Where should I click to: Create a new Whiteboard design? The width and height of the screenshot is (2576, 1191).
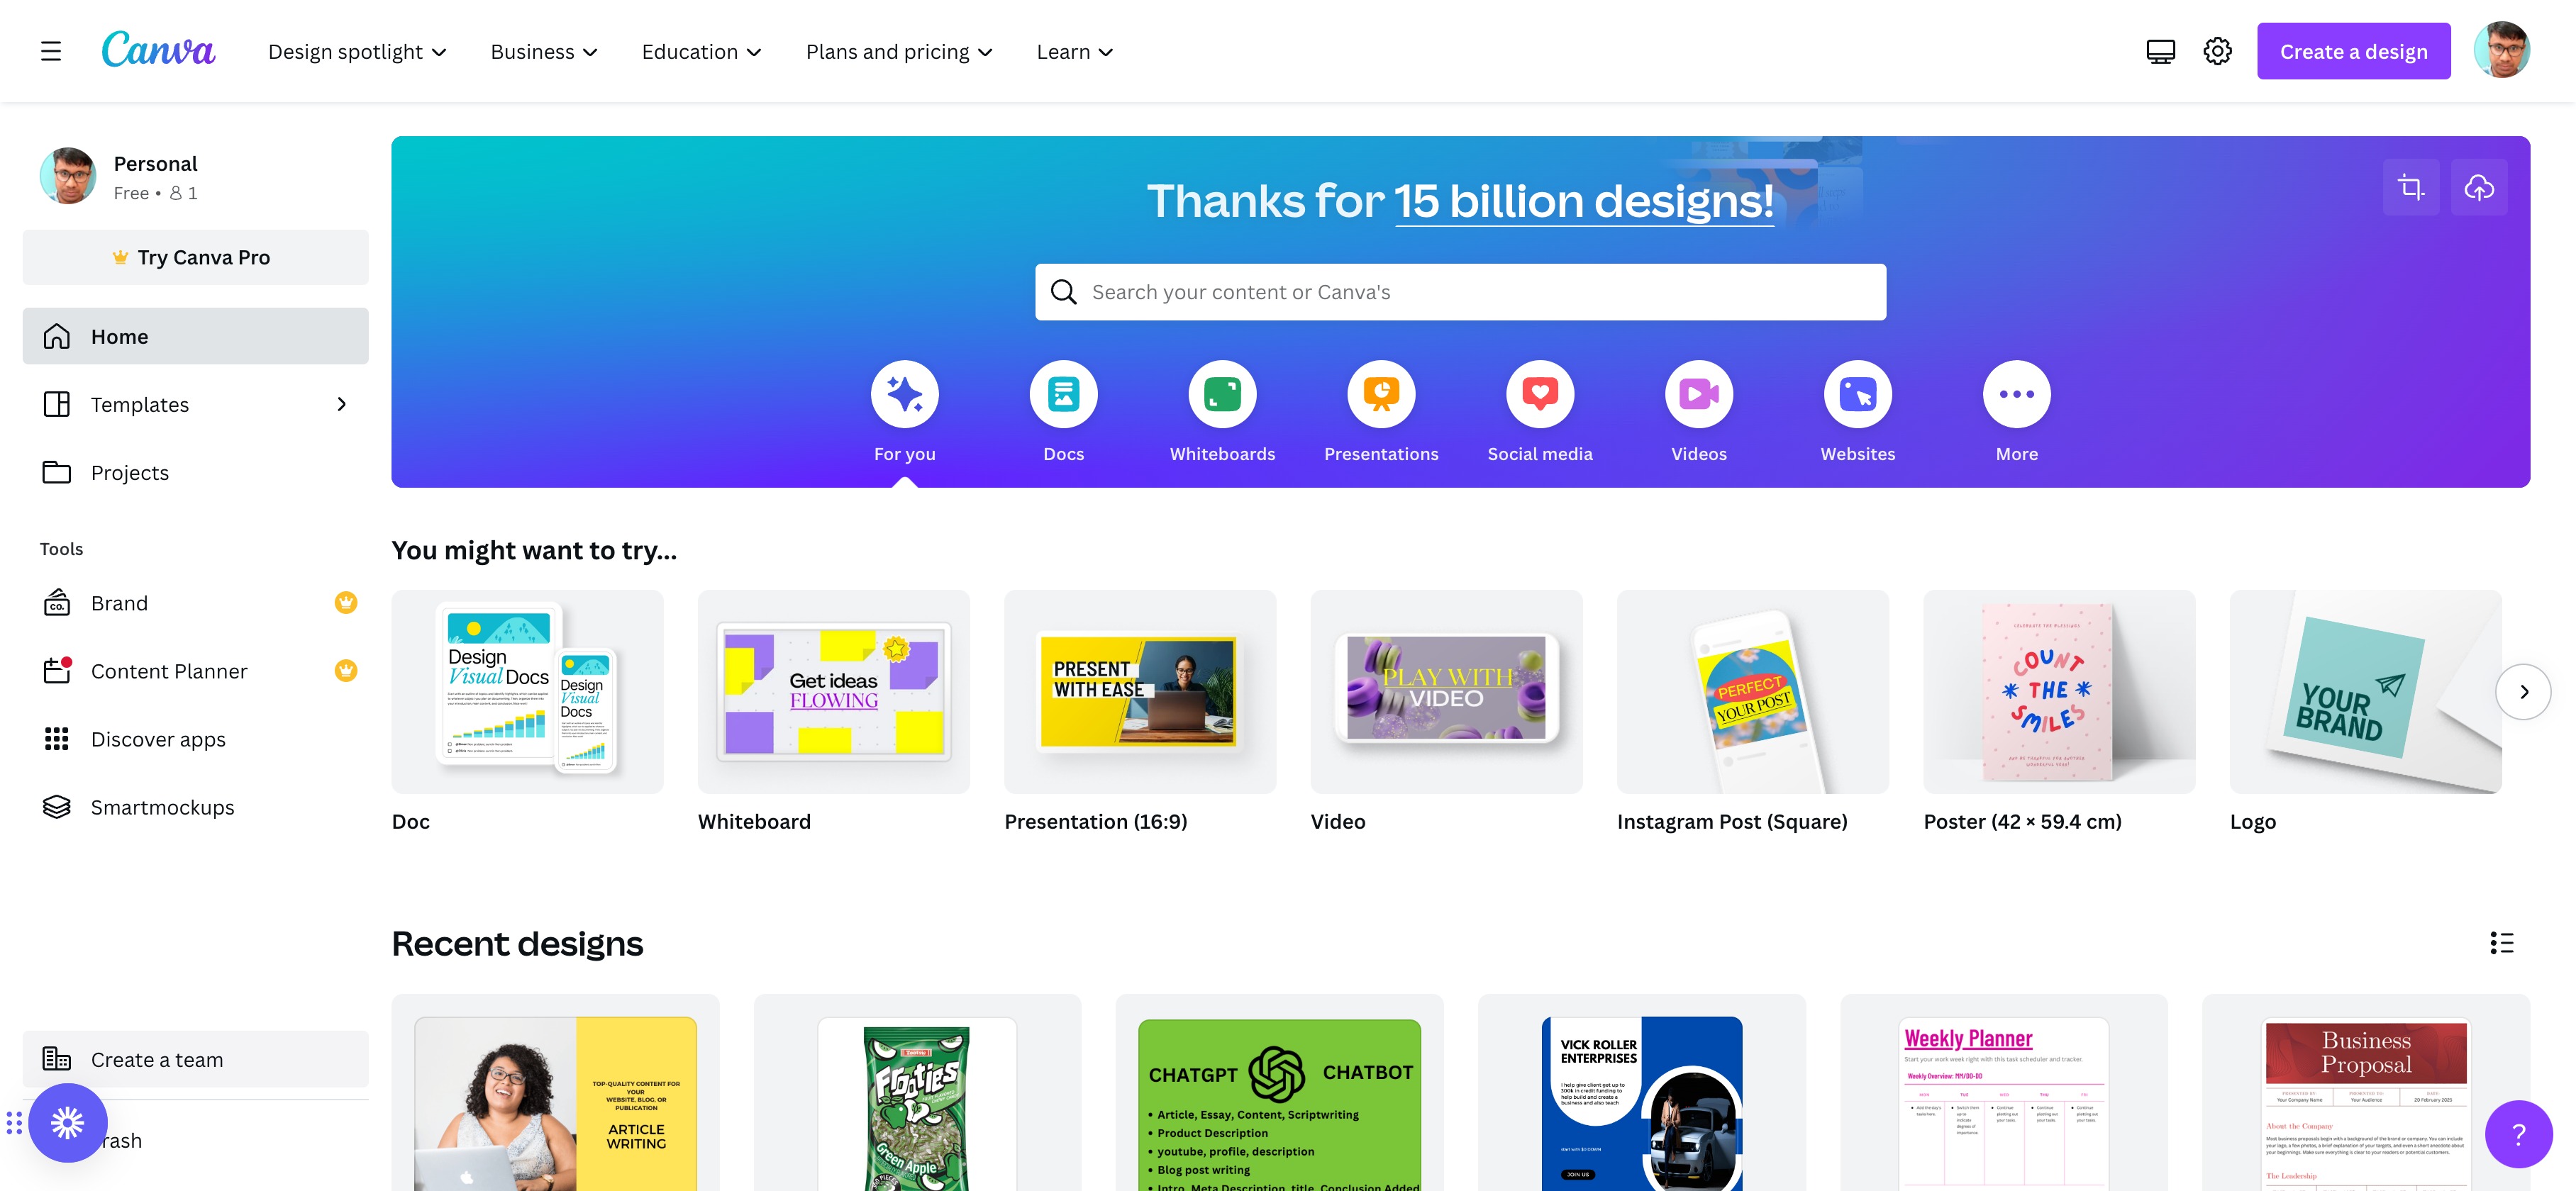833,691
